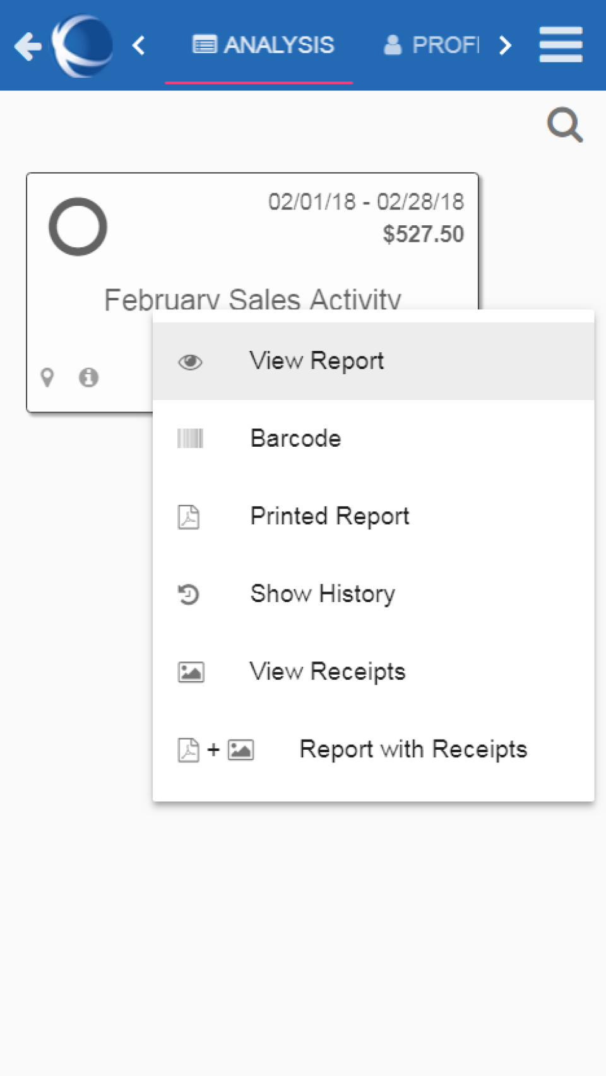
Task: Open the February Sales Activity report title
Action: point(252,298)
